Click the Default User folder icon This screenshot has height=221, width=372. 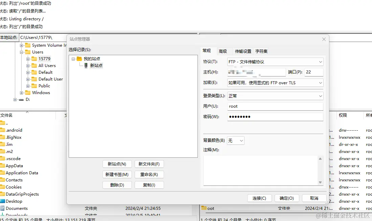pyautogui.click(x=34, y=79)
